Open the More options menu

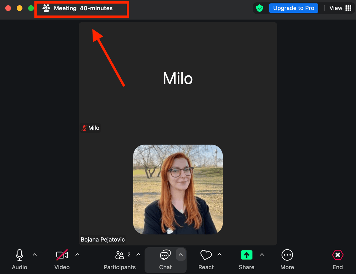coord(287,255)
